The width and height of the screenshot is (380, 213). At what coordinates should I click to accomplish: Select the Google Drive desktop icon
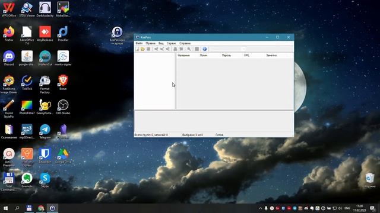point(63,156)
